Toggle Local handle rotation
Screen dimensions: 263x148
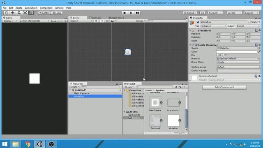[x=57, y=13]
